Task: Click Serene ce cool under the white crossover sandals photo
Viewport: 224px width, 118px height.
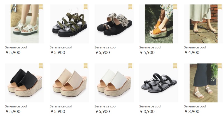Action: click(195, 106)
